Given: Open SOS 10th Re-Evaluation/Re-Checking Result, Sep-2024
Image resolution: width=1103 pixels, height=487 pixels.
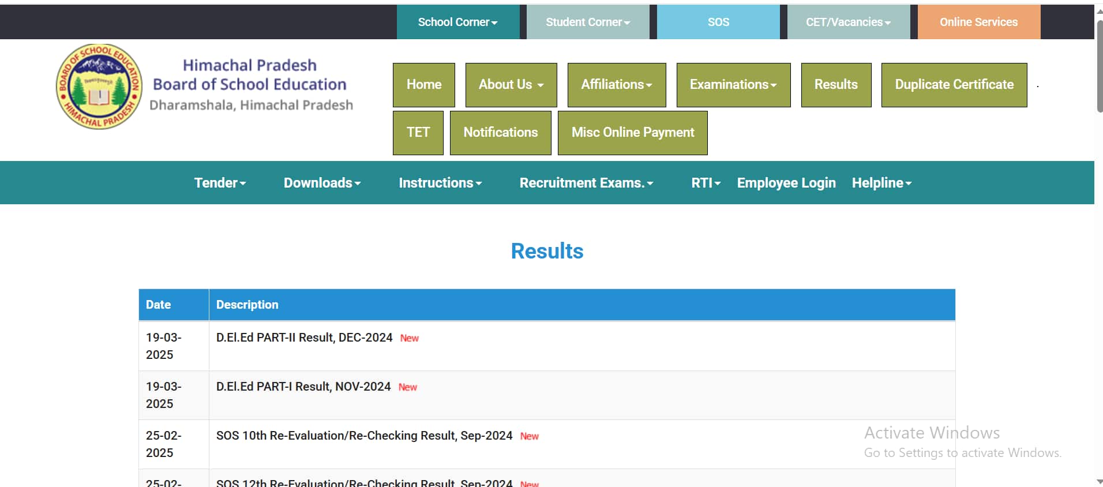Looking at the screenshot, I should [364, 436].
